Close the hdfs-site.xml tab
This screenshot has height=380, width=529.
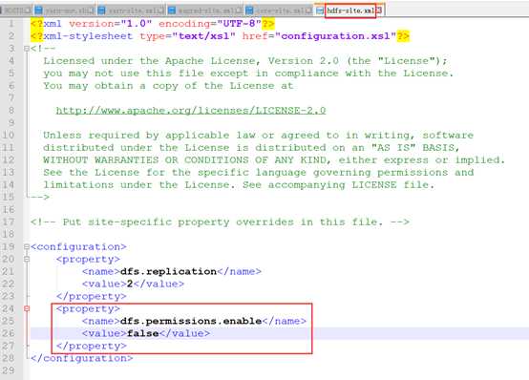pos(379,11)
